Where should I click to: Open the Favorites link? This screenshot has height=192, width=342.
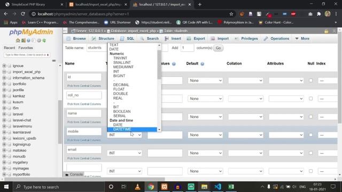click(26, 47)
